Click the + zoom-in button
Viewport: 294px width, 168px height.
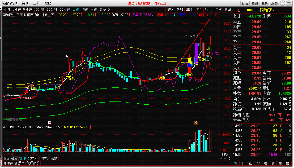pyautogui.click(x=221, y=158)
